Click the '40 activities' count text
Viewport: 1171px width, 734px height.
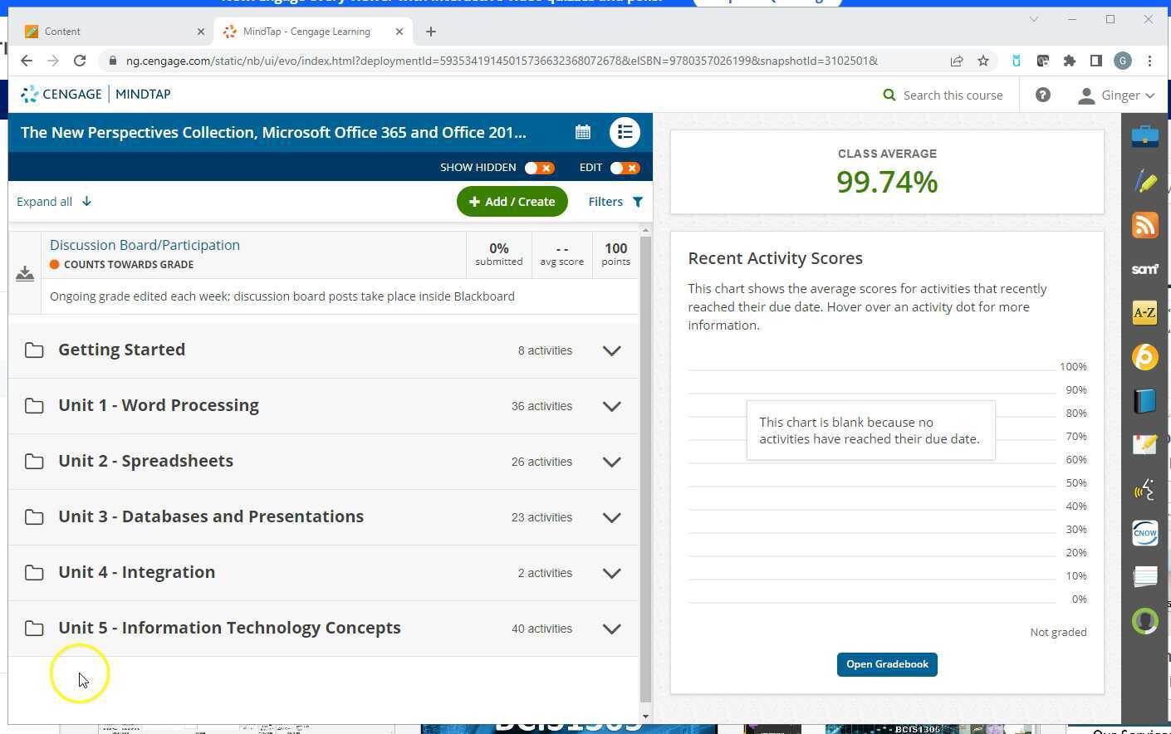pyautogui.click(x=541, y=629)
